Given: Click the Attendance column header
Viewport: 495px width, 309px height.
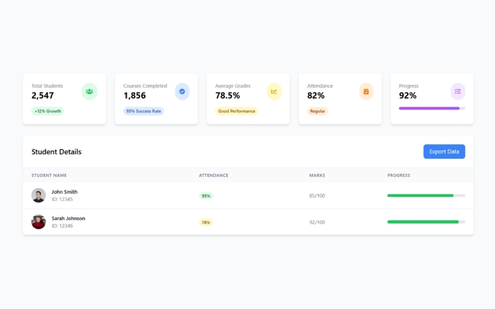Looking at the screenshot, I should click(x=213, y=175).
